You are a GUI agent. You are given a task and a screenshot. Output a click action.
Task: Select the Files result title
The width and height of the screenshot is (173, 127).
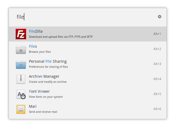(33, 46)
